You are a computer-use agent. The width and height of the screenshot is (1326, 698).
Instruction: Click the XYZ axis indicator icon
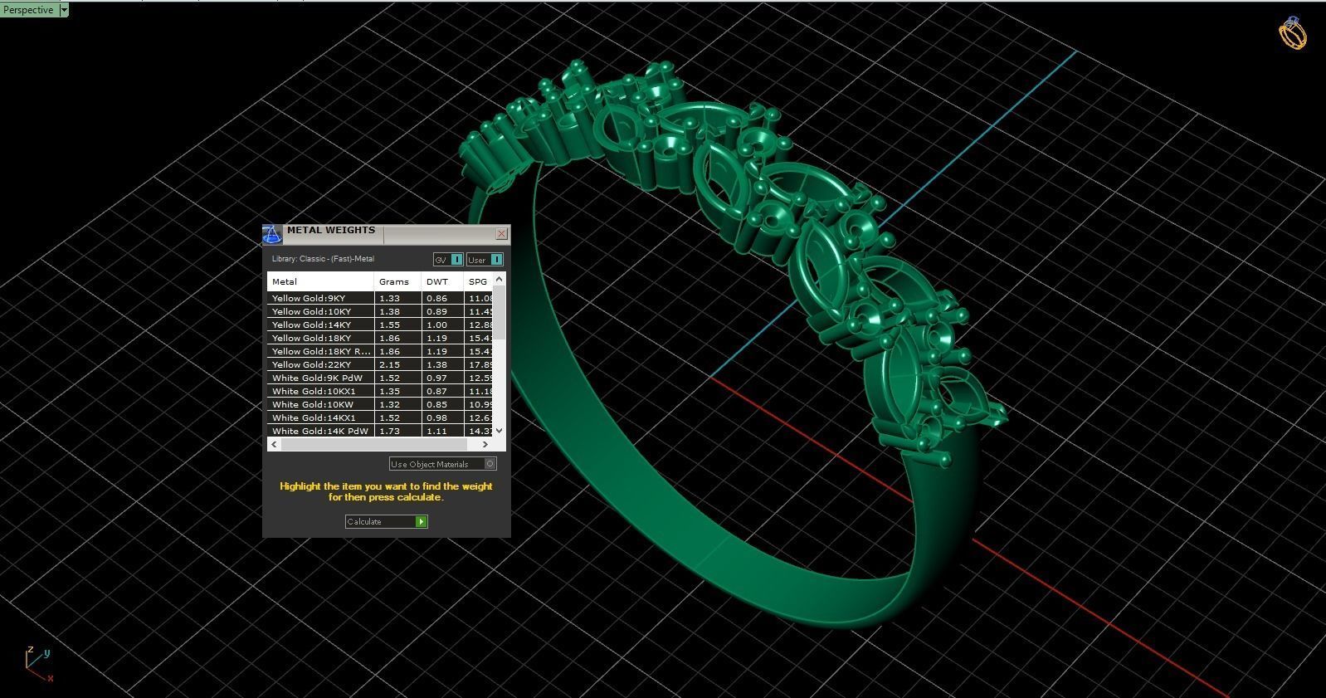38,663
